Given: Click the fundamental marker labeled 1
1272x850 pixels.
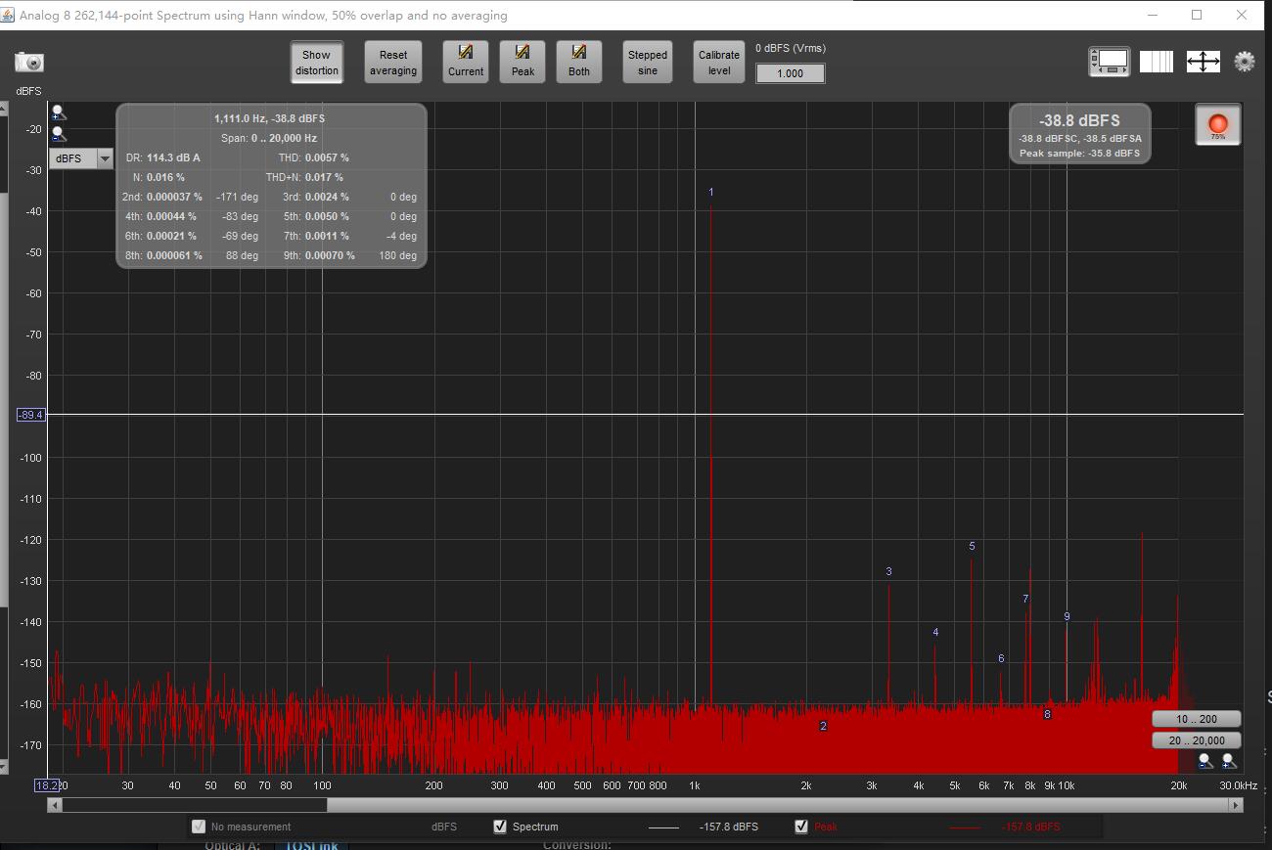Looking at the screenshot, I should pyautogui.click(x=711, y=192).
